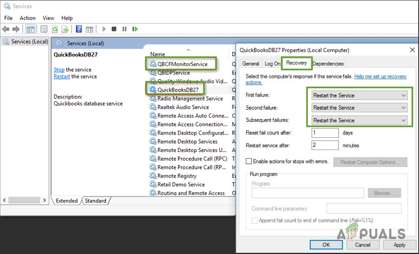Open the Action menu
Image resolution: width=419 pixels, height=254 pixels.
(28, 18)
